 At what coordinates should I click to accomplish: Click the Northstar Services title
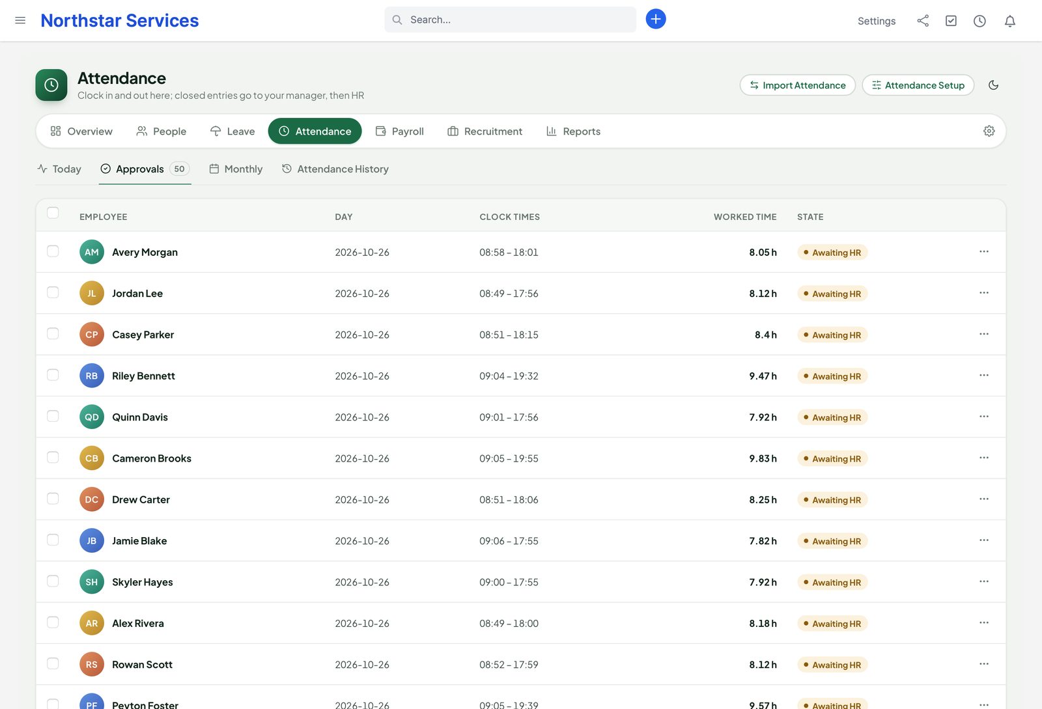(x=120, y=20)
